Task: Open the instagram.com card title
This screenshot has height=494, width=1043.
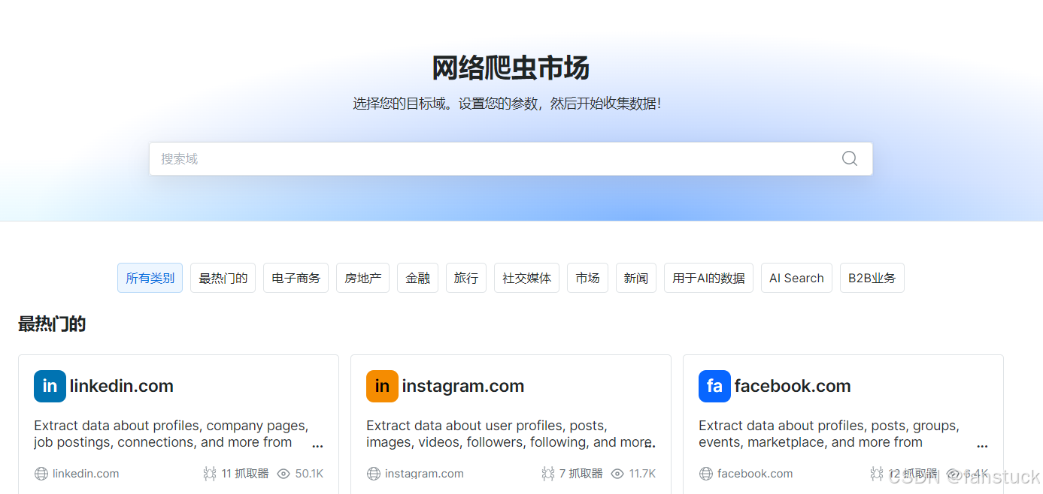Action: pyautogui.click(x=463, y=386)
